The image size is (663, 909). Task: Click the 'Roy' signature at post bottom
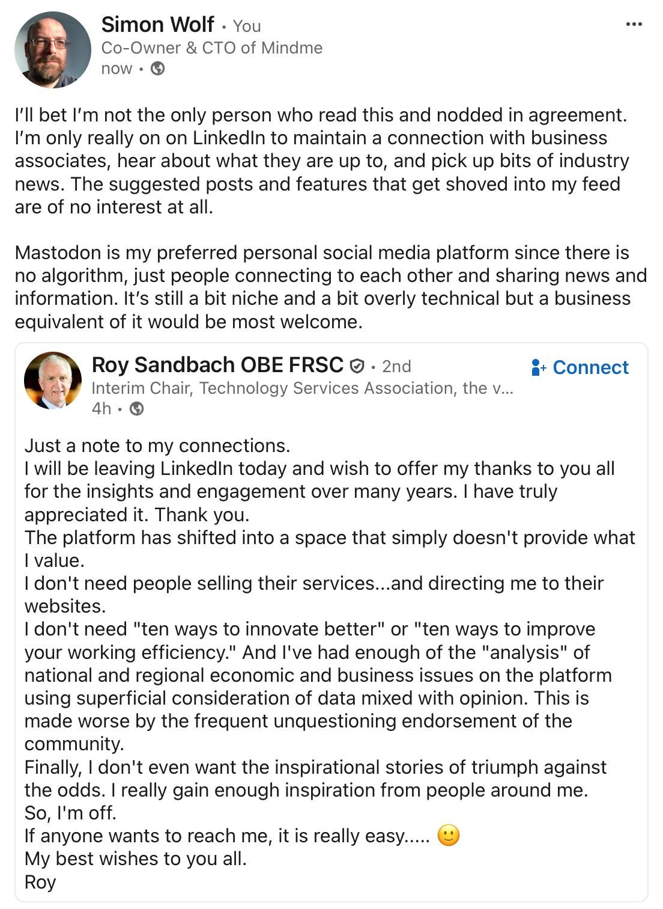[40, 882]
